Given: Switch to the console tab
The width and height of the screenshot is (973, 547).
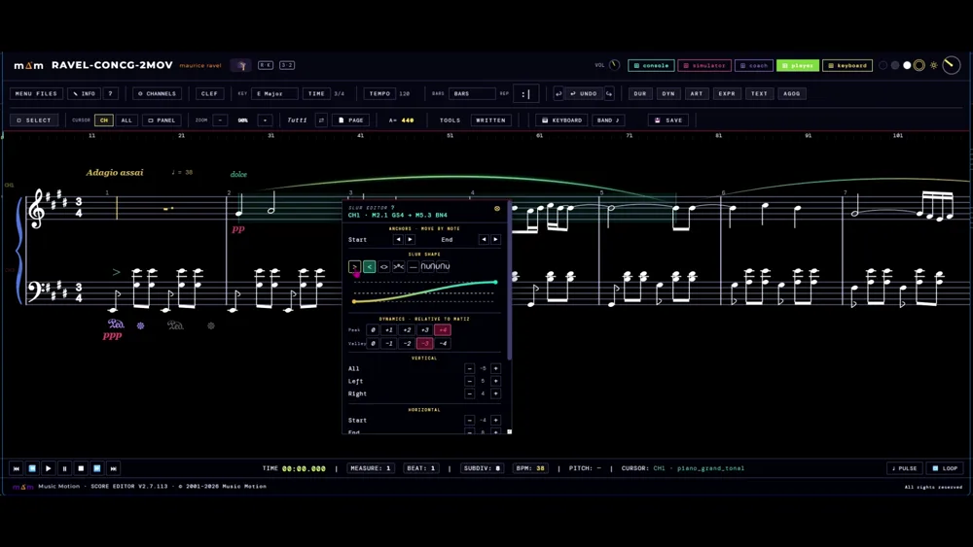Looking at the screenshot, I should 651,65.
